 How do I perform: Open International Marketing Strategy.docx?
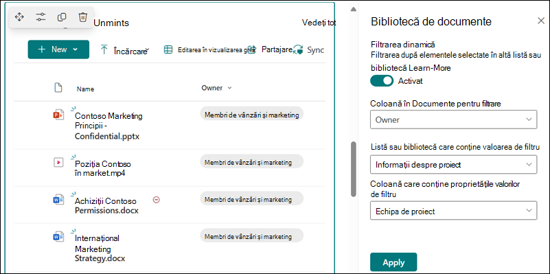pyautogui.click(x=100, y=248)
